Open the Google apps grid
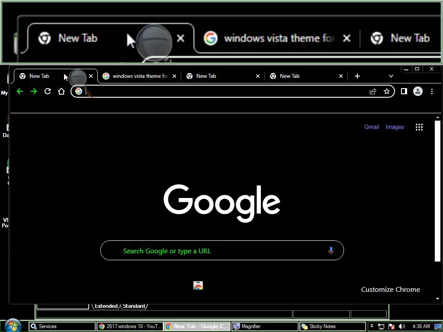 pos(419,127)
